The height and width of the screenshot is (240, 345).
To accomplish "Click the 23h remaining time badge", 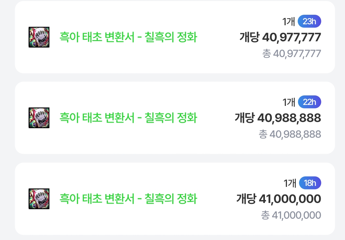I will (309, 22).
